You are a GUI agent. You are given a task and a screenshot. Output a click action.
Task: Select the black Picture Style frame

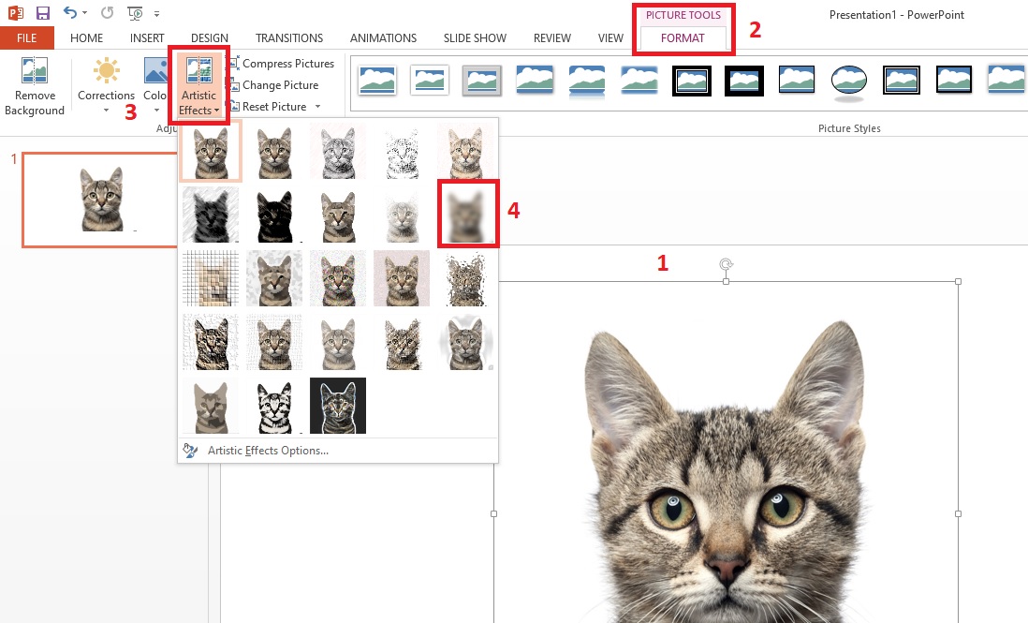pyautogui.click(x=743, y=82)
